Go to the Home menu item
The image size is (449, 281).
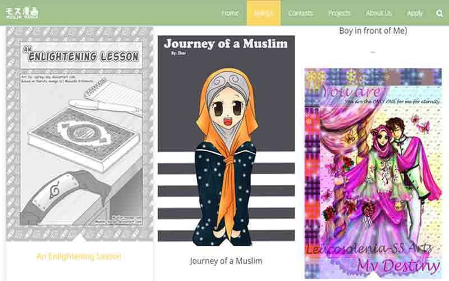(x=230, y=13)
